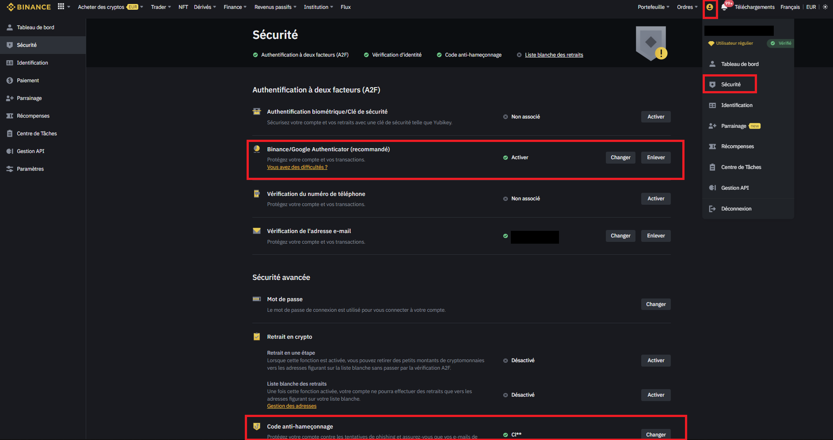This screenshot has width=833, height=440.
Task: Click Centre de Tâches icon in profile dropdown
Action: coord(712,167)
